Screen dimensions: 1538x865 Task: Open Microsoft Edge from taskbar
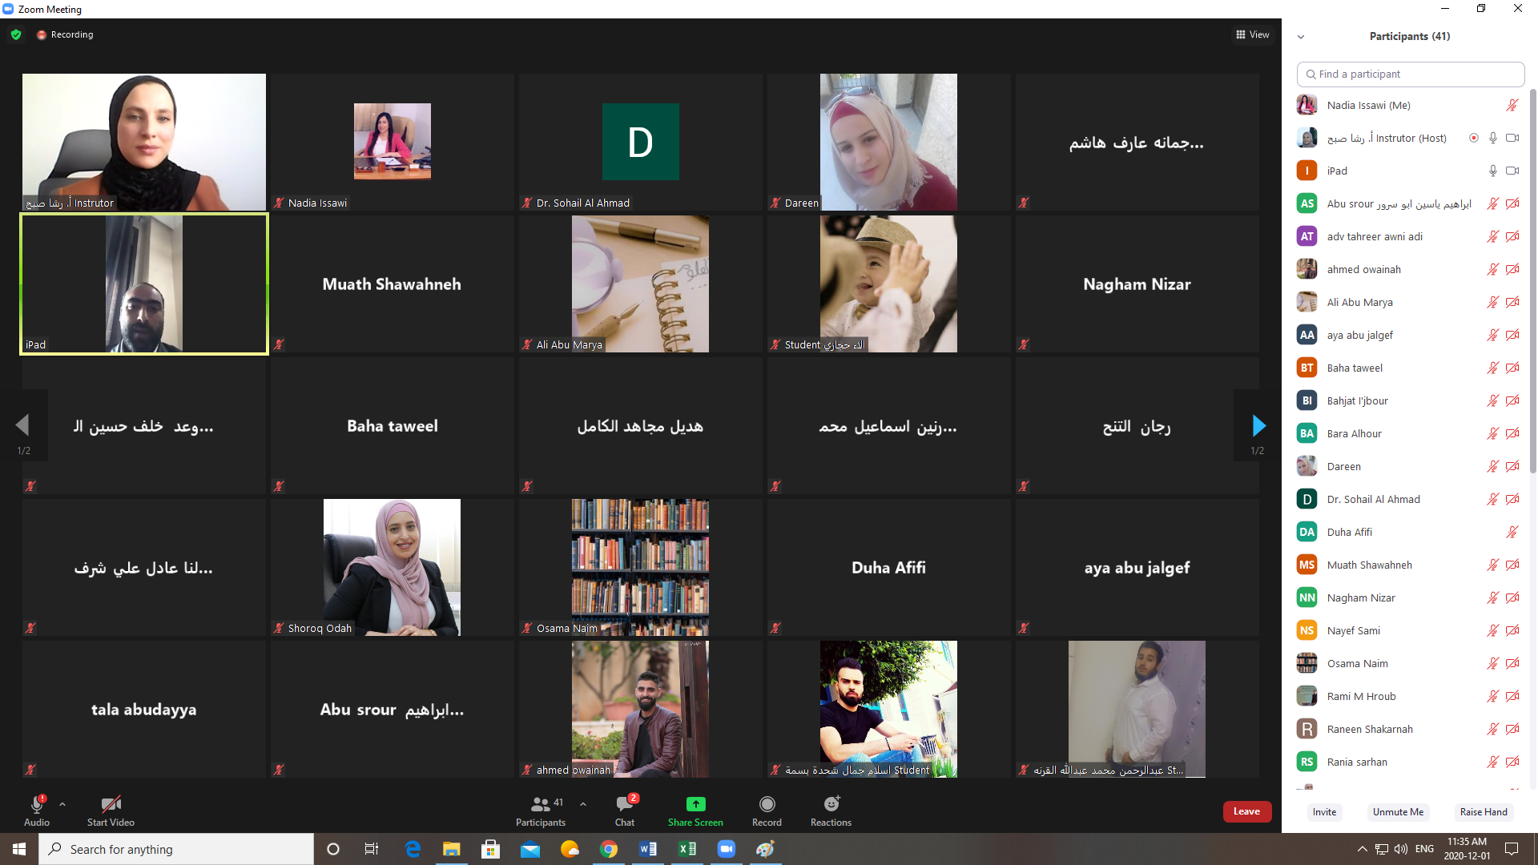413,849
